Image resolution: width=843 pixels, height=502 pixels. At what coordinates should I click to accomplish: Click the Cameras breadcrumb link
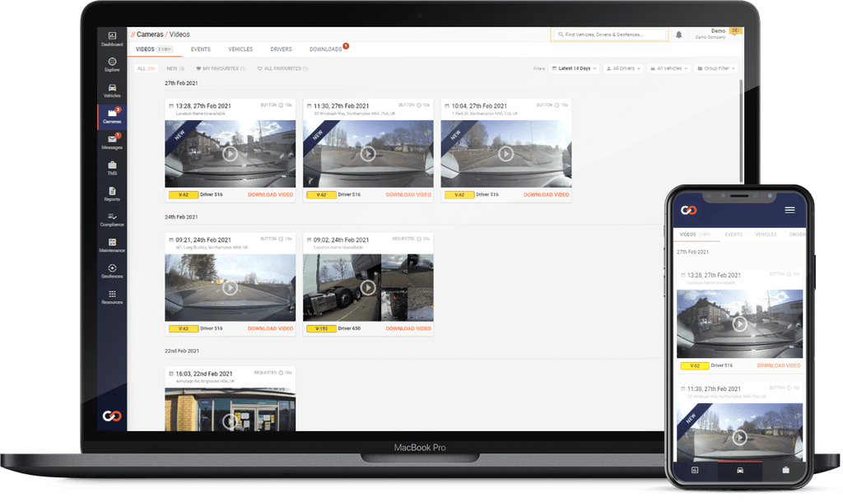coord(150,35)
